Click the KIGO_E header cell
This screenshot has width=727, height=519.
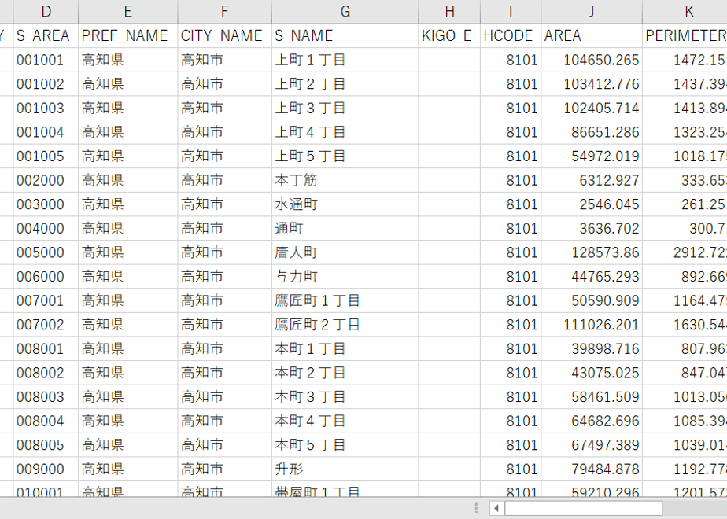[449, 35]
